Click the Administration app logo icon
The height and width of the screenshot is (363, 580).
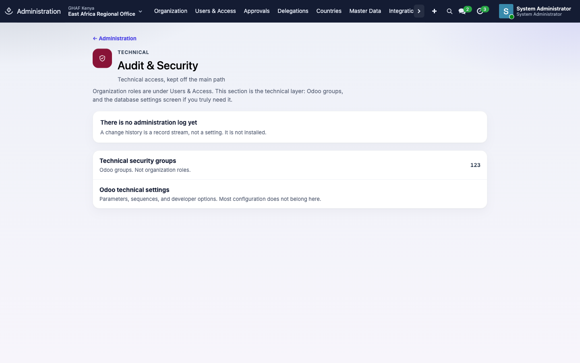[9, 11]
